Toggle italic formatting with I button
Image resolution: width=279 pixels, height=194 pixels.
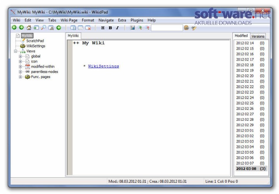pyautogui.click(x=118, y=28)
